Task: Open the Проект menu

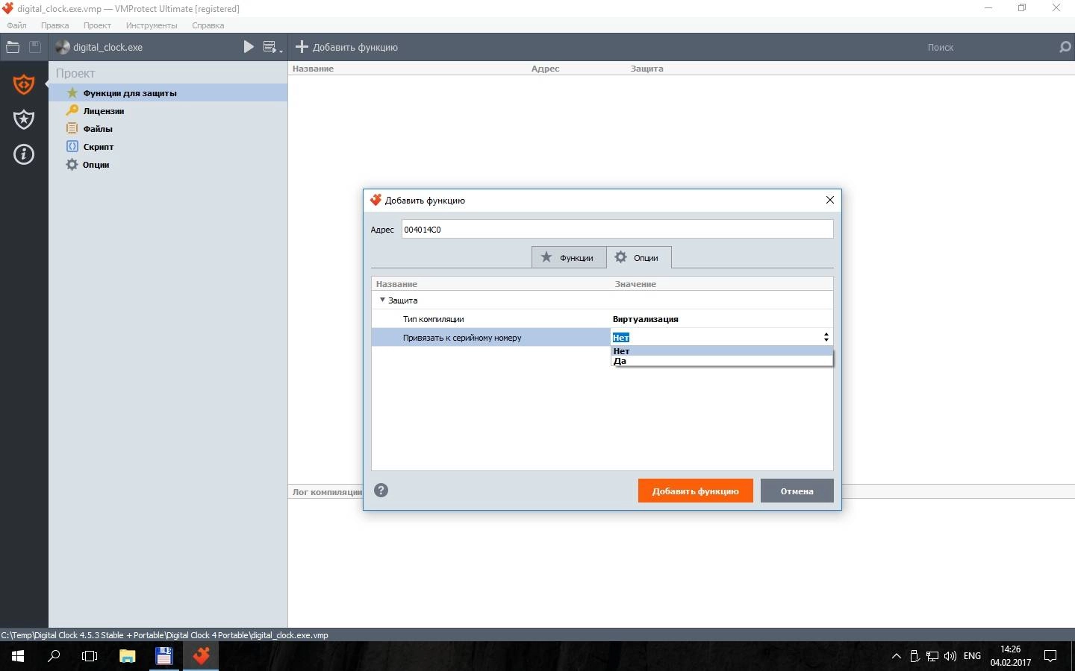Action: click(x=97, y=25)
